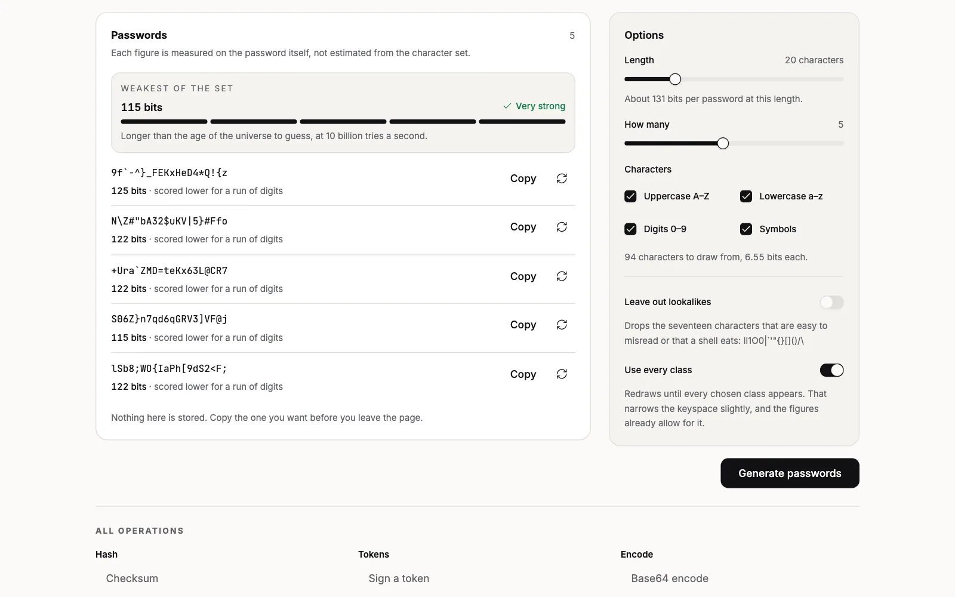Click the 115 bits weakest score
This screenshot has height=597, width=955.
point(141,107)
